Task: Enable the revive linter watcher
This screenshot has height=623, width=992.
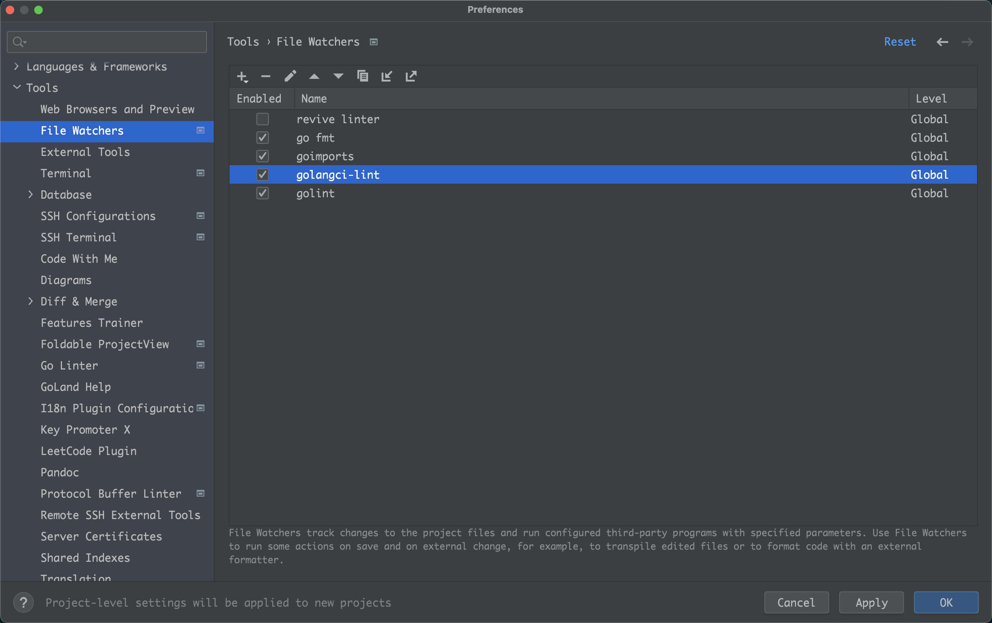Action: pyautogui.click(x=262, y=119)
